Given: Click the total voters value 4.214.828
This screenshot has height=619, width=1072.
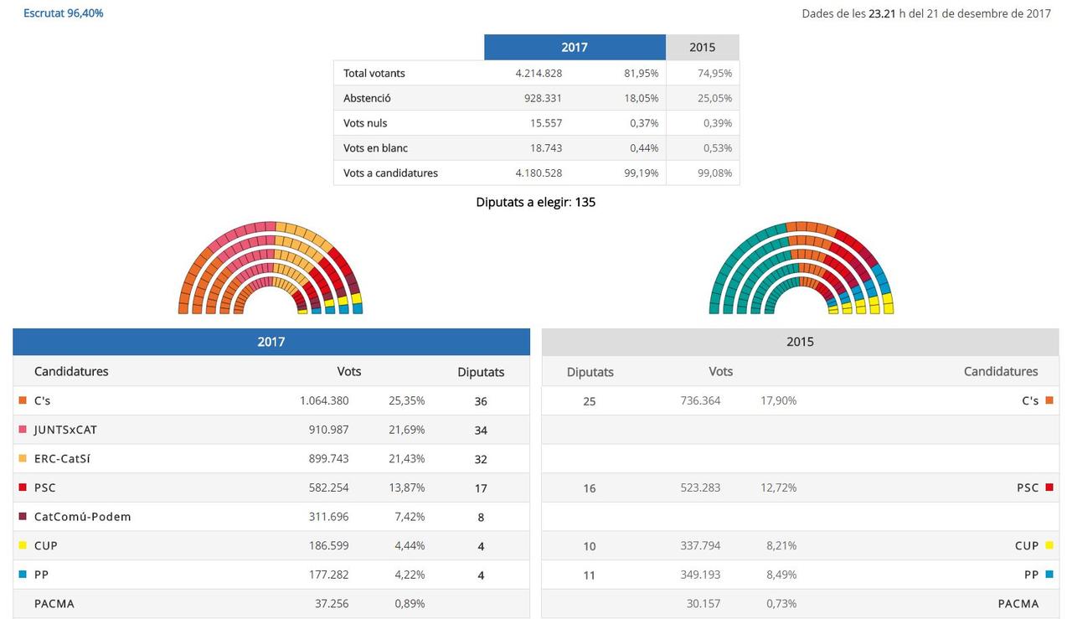Looking at the screenshot, I should tap(539, 73).
